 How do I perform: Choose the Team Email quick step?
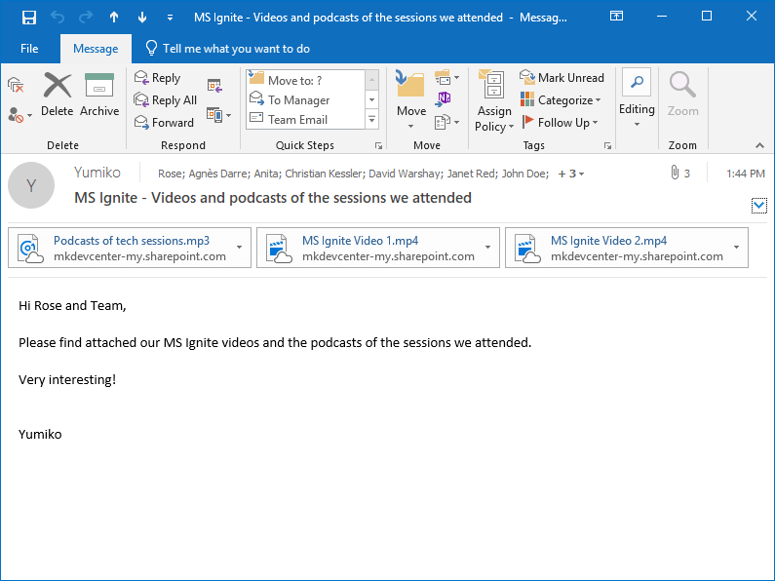305,119
